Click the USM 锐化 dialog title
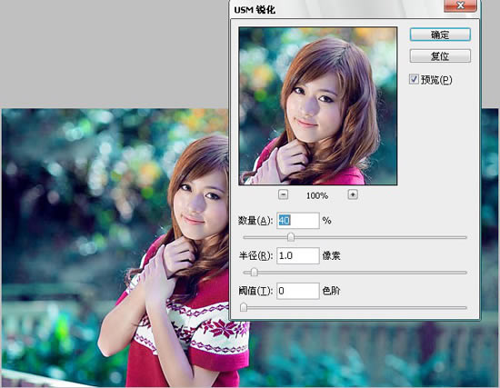The height and width of the screenshot is (388, 500). (255, 10)
